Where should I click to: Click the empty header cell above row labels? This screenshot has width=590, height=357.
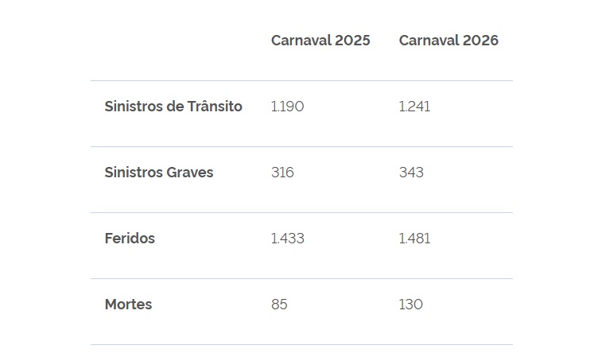[x=173, y=41]
